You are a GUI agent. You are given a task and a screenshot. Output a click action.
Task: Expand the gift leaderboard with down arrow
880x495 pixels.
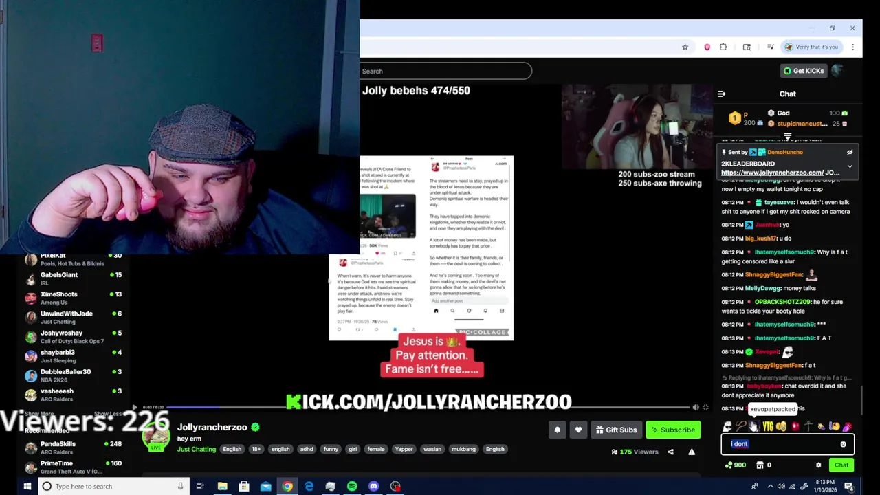tap(788, 136)
